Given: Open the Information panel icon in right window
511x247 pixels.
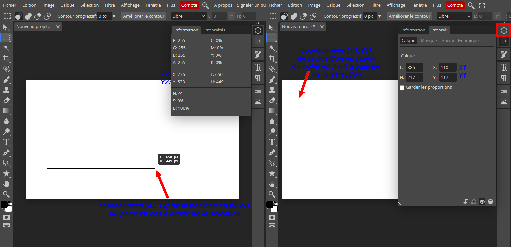Looking at the screenshot, I should pyautogui.click(x=504, y=31).
